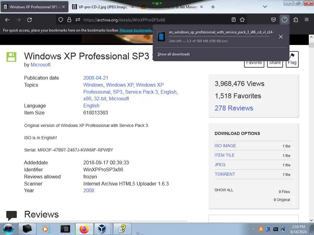Open the Extensions puzzle-piece icon
This screenshot has width=314, height=235.
(x=296, y=20)
